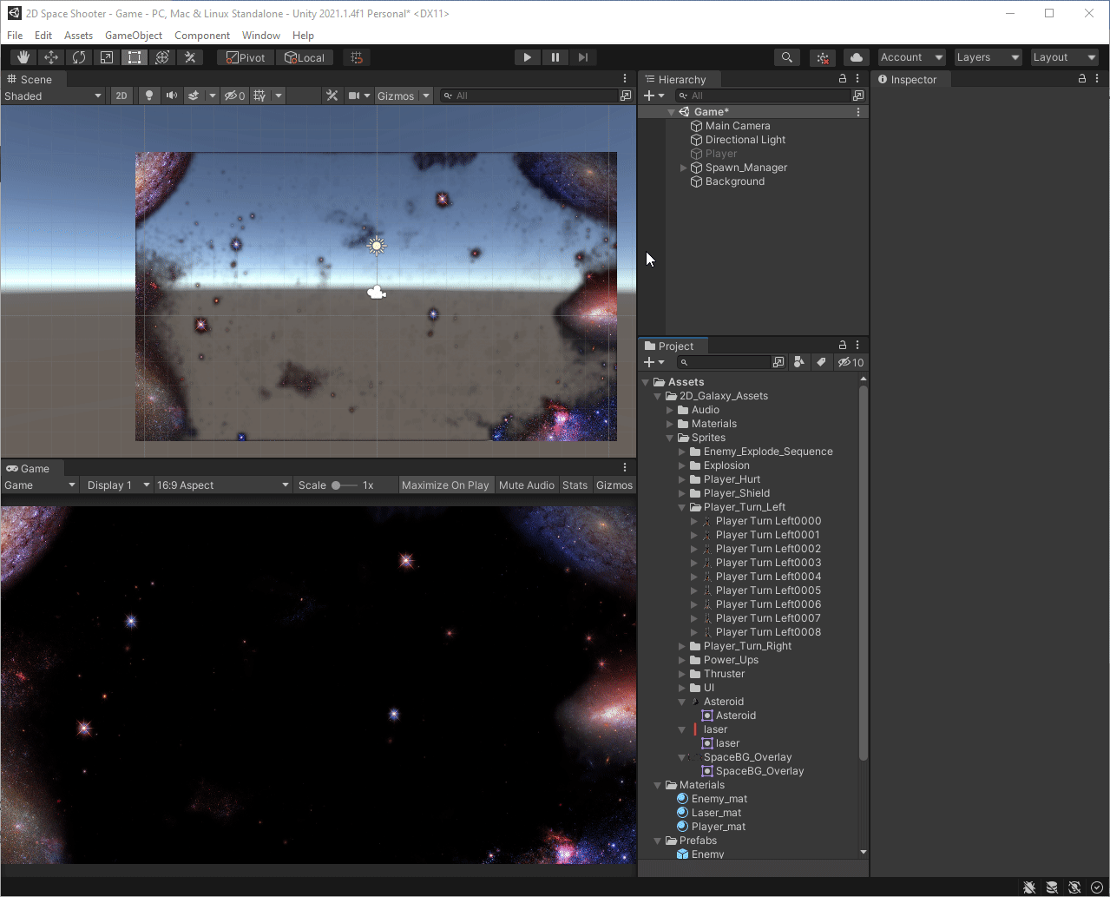Open Scene component tools icon

coord(332,96)
